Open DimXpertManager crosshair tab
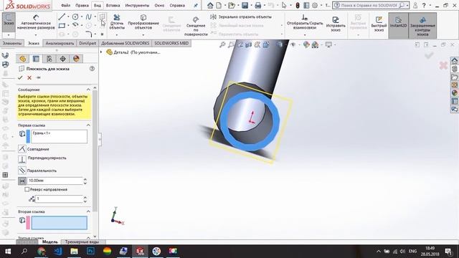Image resolution: width=459 pixels, height=258 pixels. coord(62,59)
